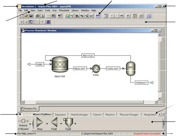This screenshot has height=136, width=176.
Task: Click the round blue icon at toolbar end
Action: click(148, 16)
